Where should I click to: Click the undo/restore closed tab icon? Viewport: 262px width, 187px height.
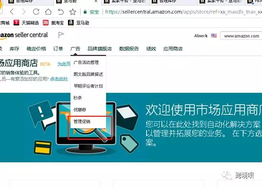(x=61, y=12)
